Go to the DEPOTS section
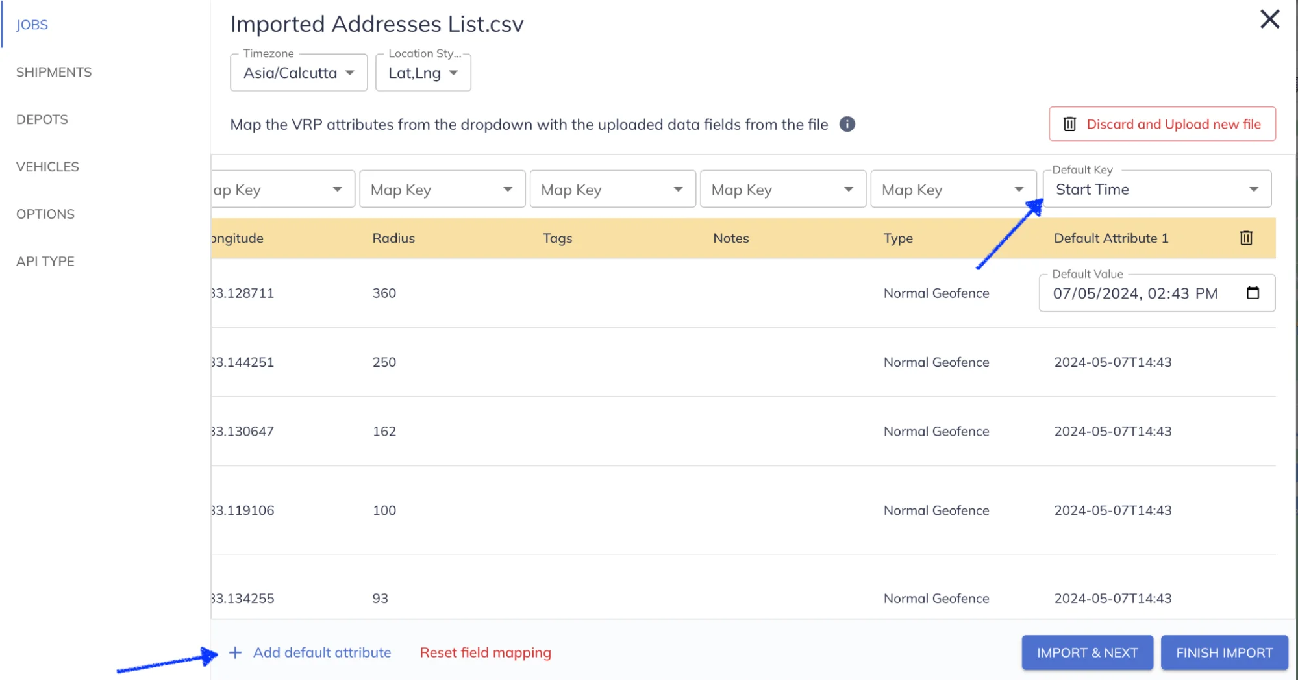 tap(42, 119)
